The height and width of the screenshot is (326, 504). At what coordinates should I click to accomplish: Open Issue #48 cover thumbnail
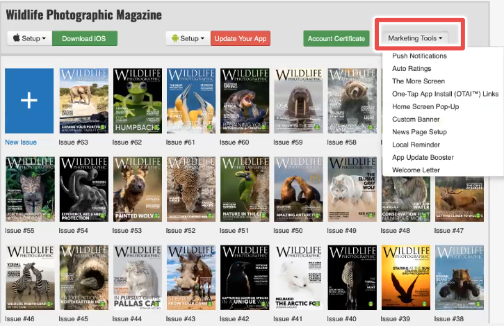(406, 199)
